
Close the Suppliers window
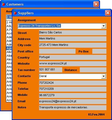click(x=108, y=13)
